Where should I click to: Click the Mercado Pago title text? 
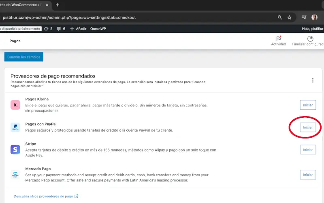point(38,168)
